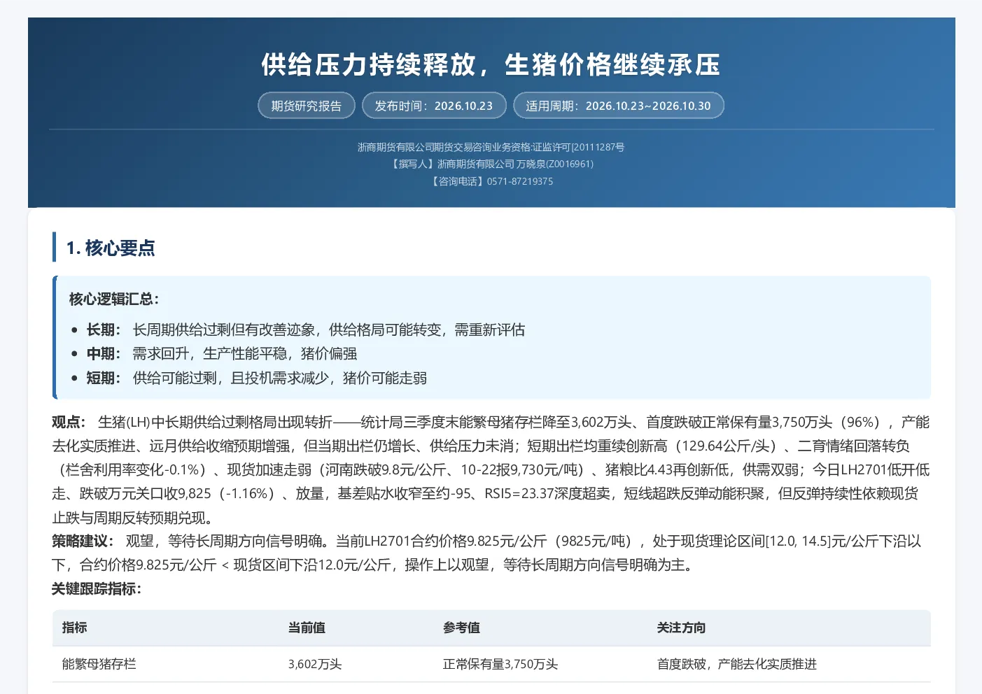Click the "短期：" bullet about possible oversupply
This screenshot has width=982, height=694.
click(x=257, y=378)
